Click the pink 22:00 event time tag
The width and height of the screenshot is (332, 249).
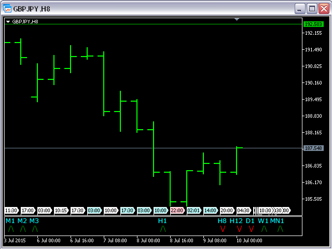point(177,211)
